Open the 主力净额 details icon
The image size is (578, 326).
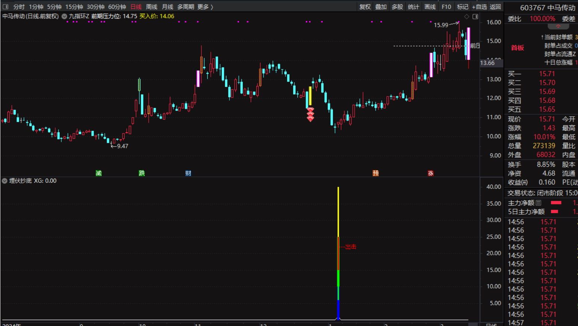[x=538, y=203]
